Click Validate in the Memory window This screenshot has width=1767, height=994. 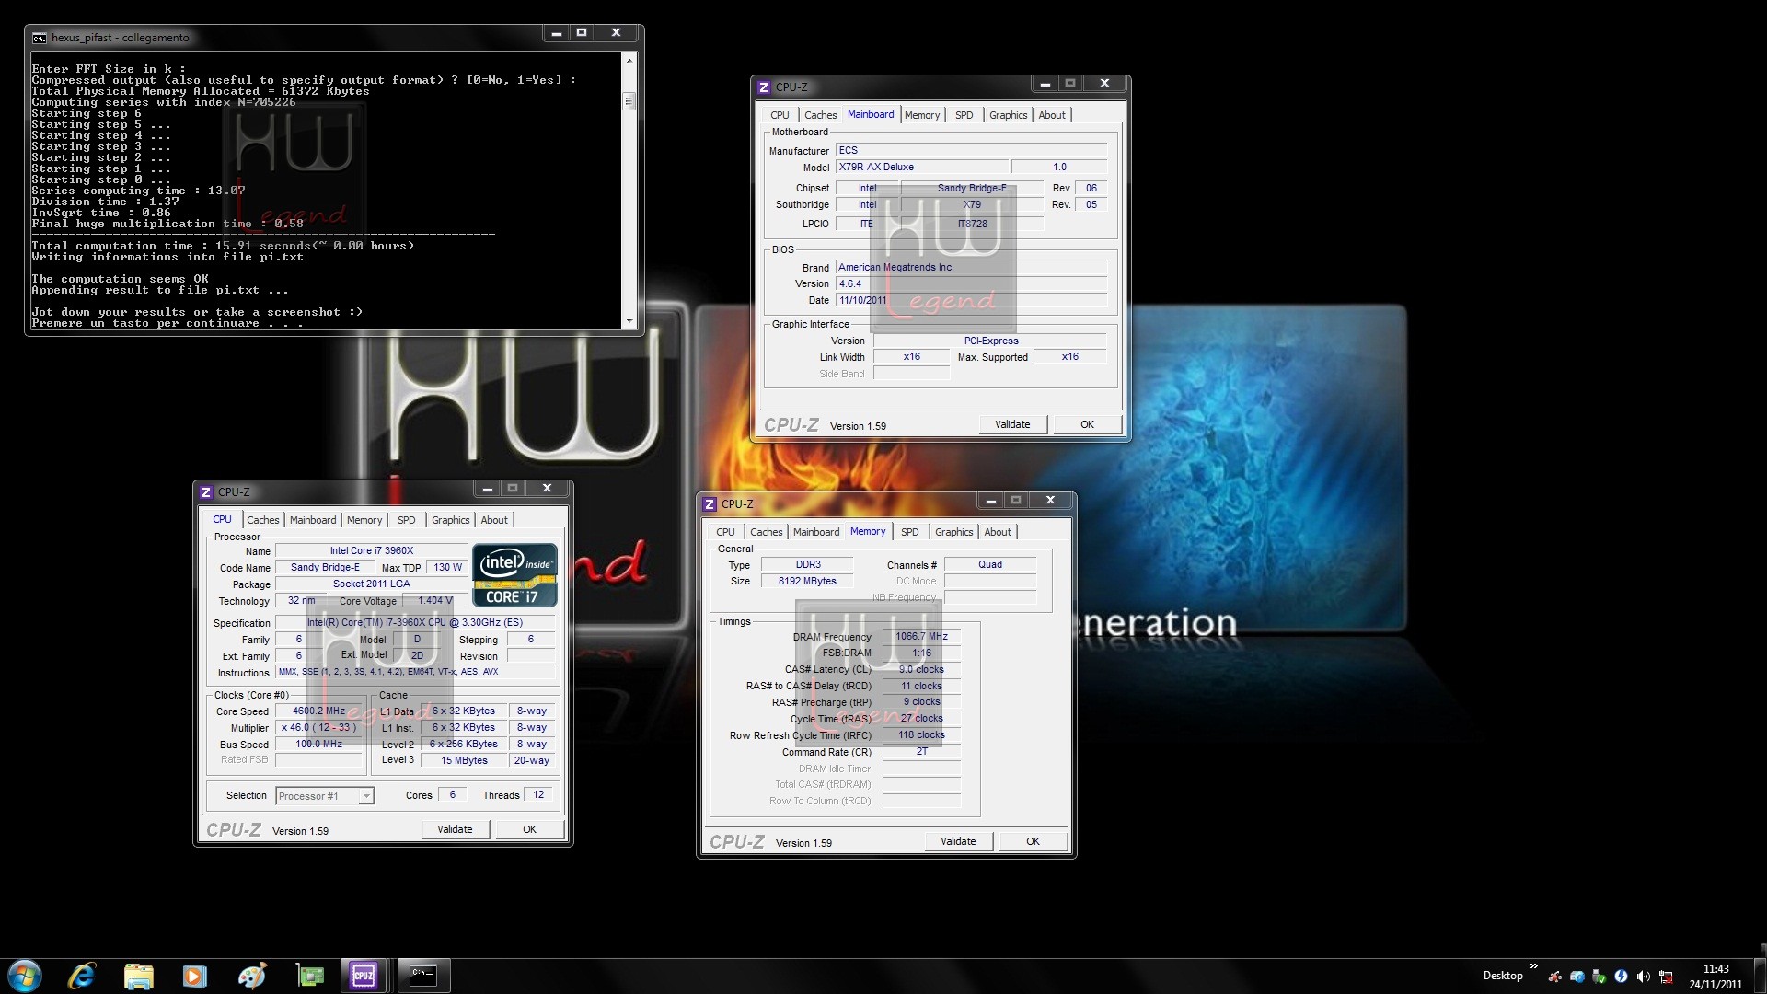pos(958,841)
